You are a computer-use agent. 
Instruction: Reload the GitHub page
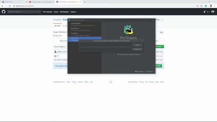(10, 6)
